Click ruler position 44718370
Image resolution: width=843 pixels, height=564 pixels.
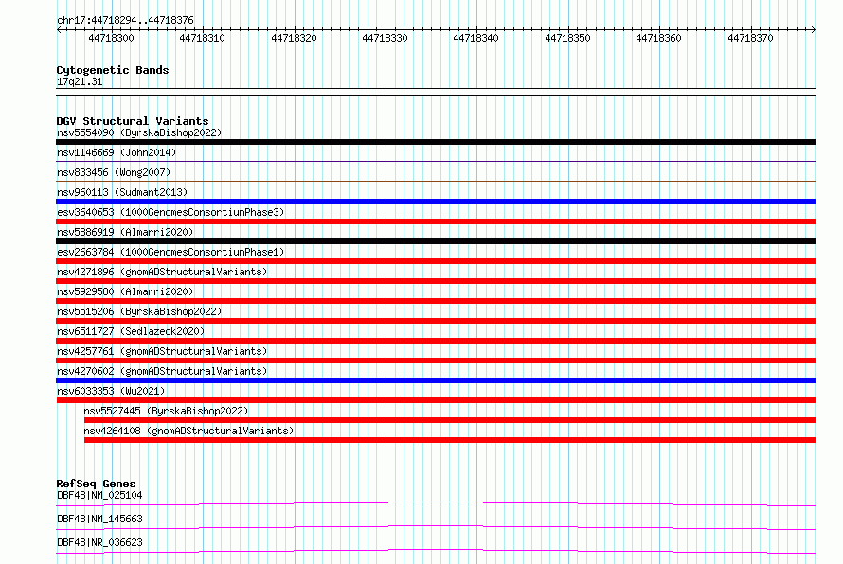(750, 38)
